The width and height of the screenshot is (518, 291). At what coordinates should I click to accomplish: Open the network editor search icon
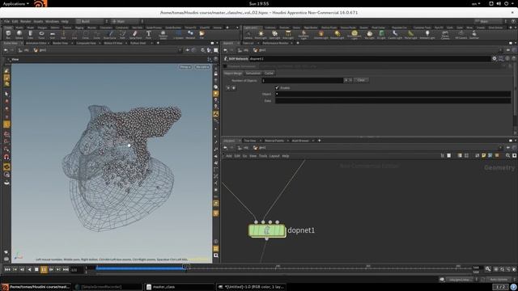click(x=507, y=155)
